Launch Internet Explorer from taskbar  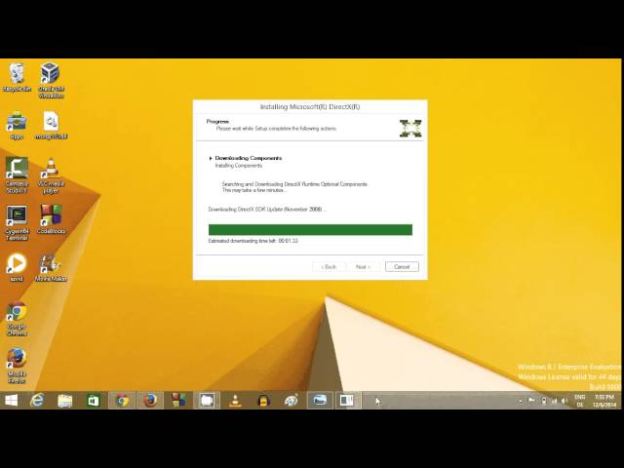(x=37, y=401)
